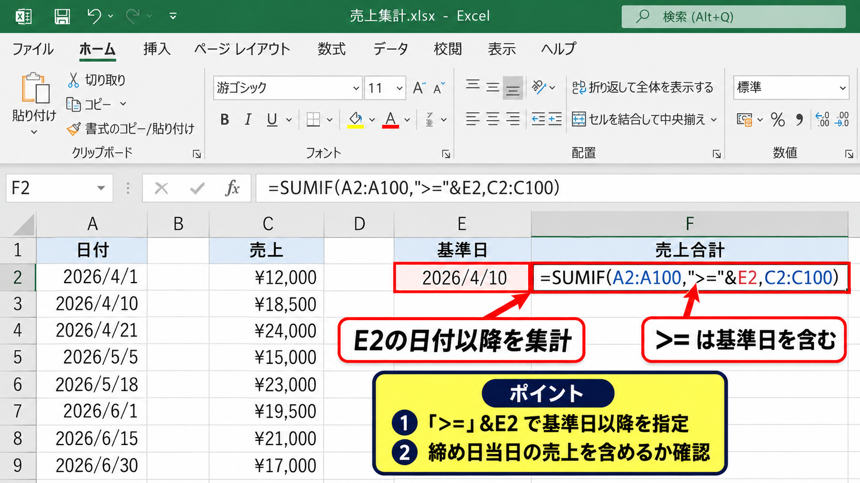
Task: Click the Redo arrow icon
Action: pyautogui.click(x=133, y=16)
